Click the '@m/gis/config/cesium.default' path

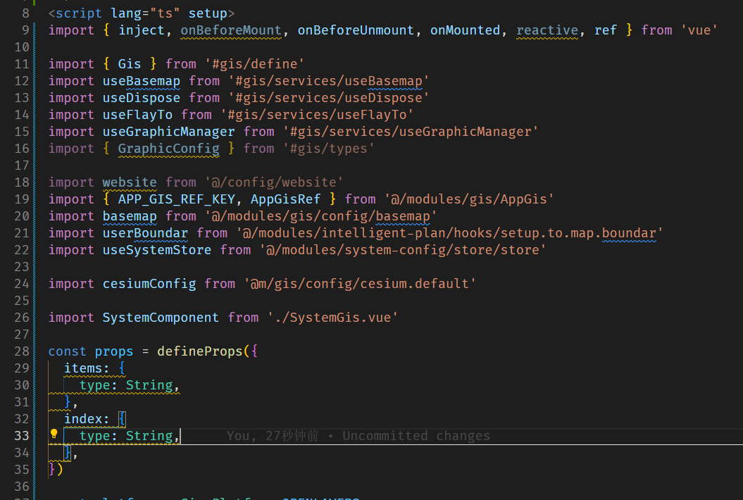[x=360, y=284]
